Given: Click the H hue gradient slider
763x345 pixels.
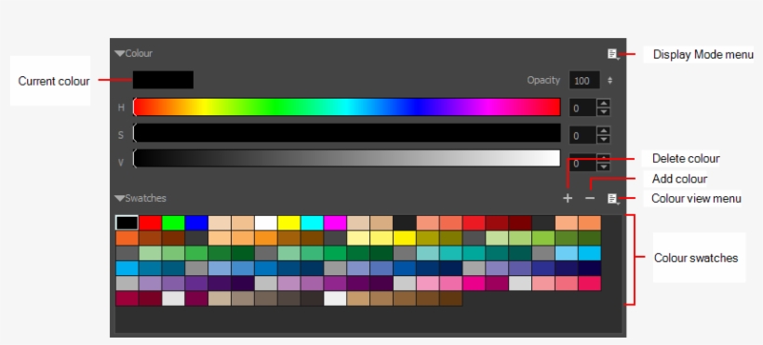Looking at the screenshot, I should point(347,107).
